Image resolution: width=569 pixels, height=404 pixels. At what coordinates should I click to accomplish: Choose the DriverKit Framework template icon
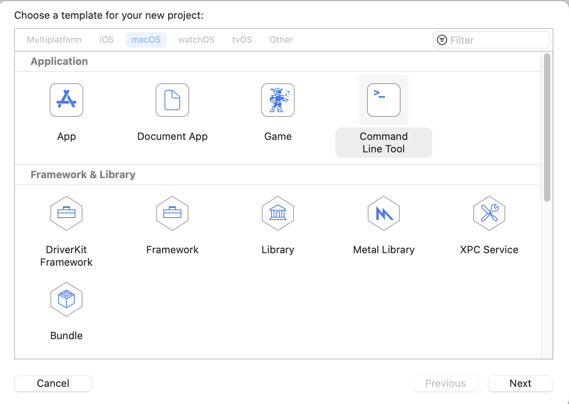pos(66,213)
